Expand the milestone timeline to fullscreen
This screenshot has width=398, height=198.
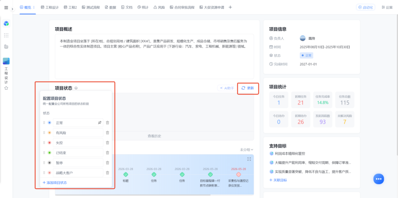point(249,159)
